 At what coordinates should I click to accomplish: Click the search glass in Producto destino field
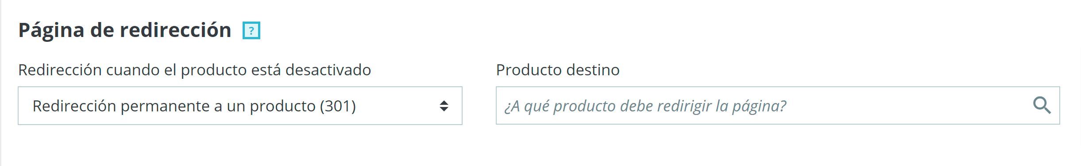tap(1042, 106)
